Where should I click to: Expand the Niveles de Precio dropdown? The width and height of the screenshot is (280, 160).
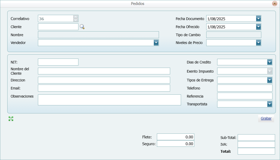point(258,43)
